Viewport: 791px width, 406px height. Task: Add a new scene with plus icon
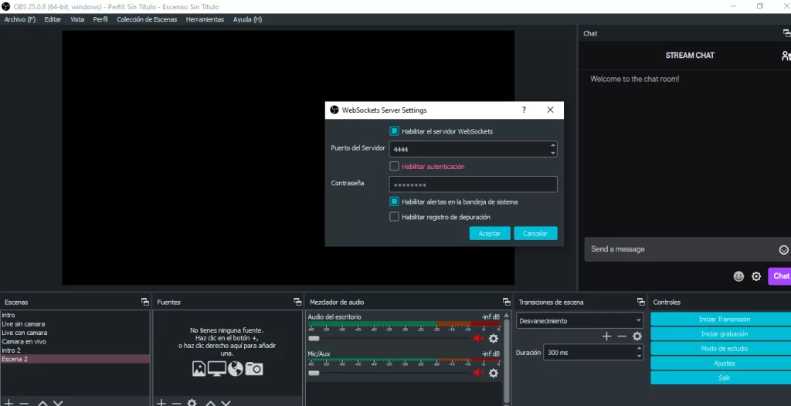(8, 403)
